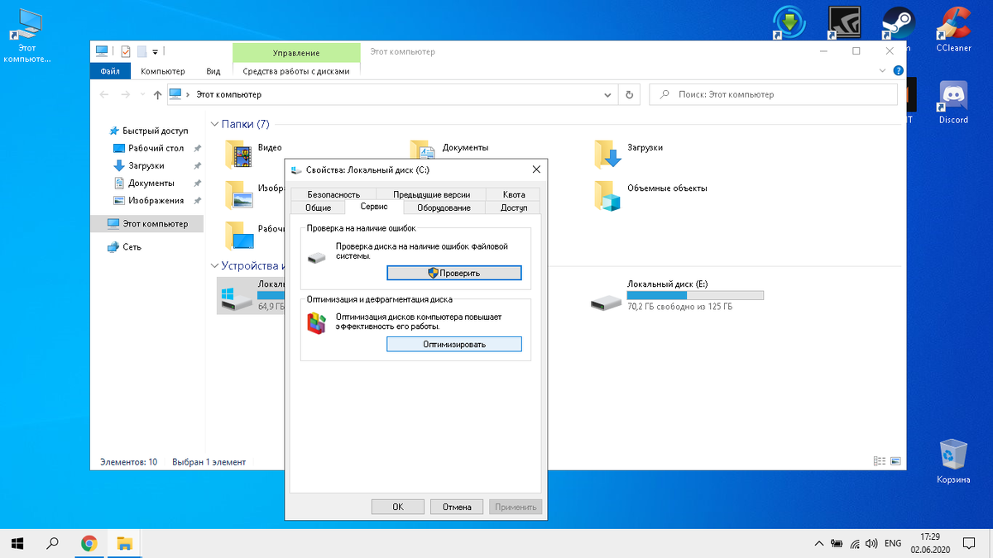Click the New folder quick access icon
This screenshot has height=558, width=993.
(x=142, y=51)
